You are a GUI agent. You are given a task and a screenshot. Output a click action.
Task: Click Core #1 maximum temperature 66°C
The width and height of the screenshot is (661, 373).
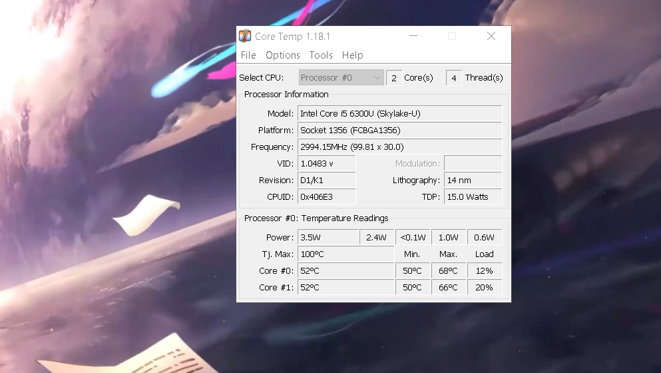click(x=449, y=287)
